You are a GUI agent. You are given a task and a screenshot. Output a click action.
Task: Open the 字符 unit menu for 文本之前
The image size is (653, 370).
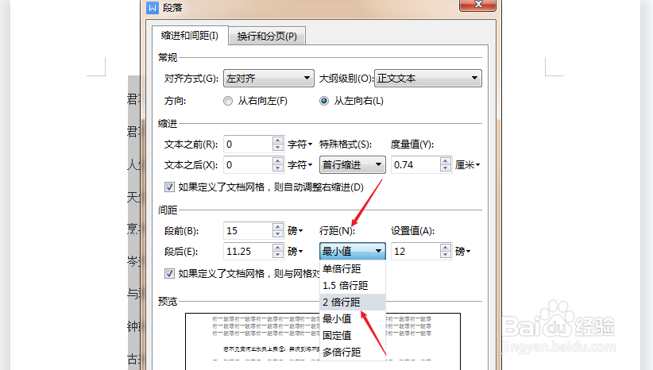click(x=299, y=145)
